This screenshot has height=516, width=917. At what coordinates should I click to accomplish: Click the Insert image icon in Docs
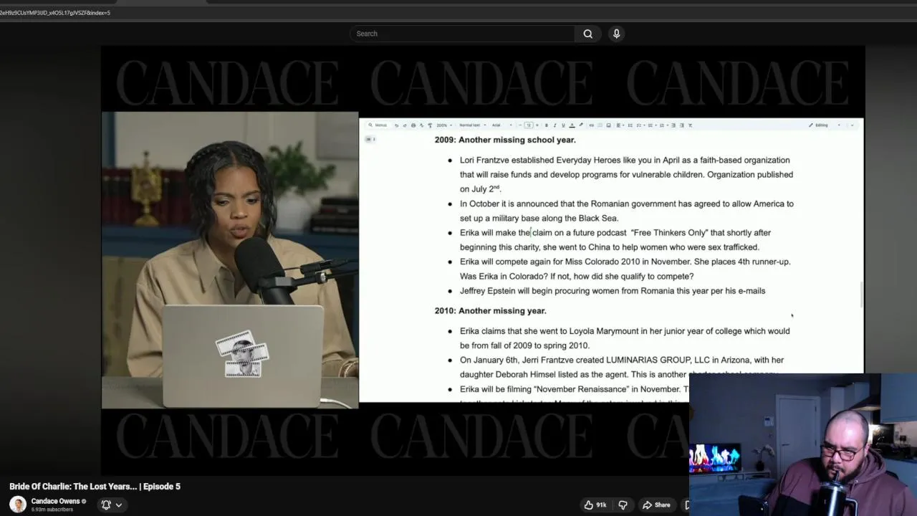608,125
